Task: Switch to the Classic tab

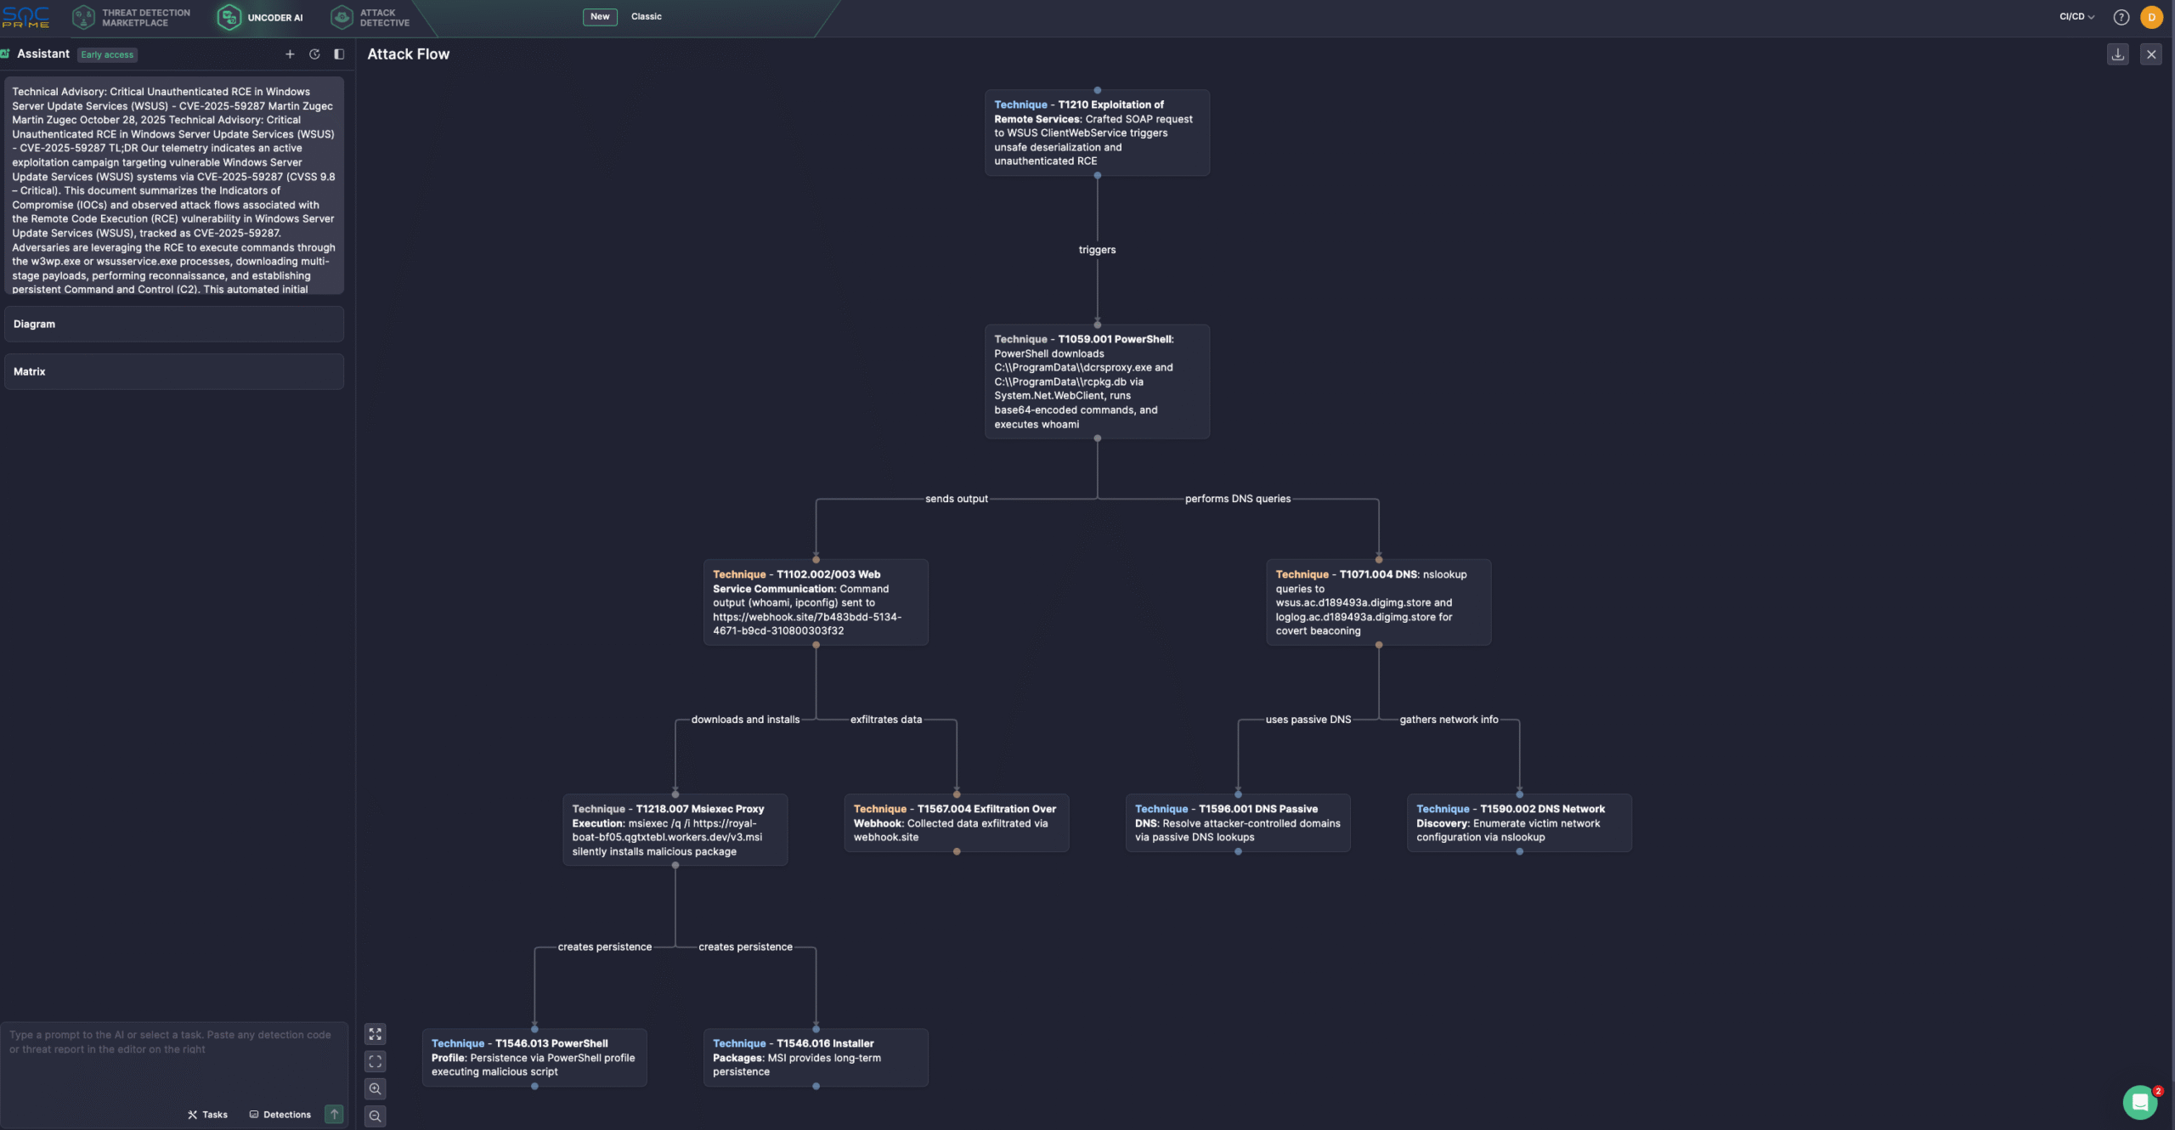Action: point(646,16)
